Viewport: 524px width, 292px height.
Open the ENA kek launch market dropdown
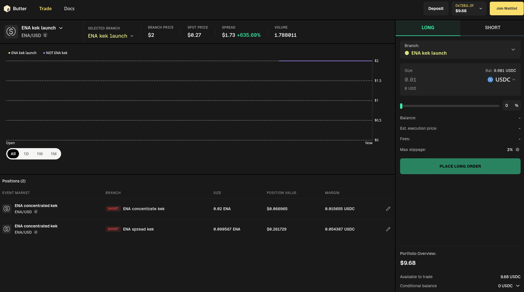[42, 28]
